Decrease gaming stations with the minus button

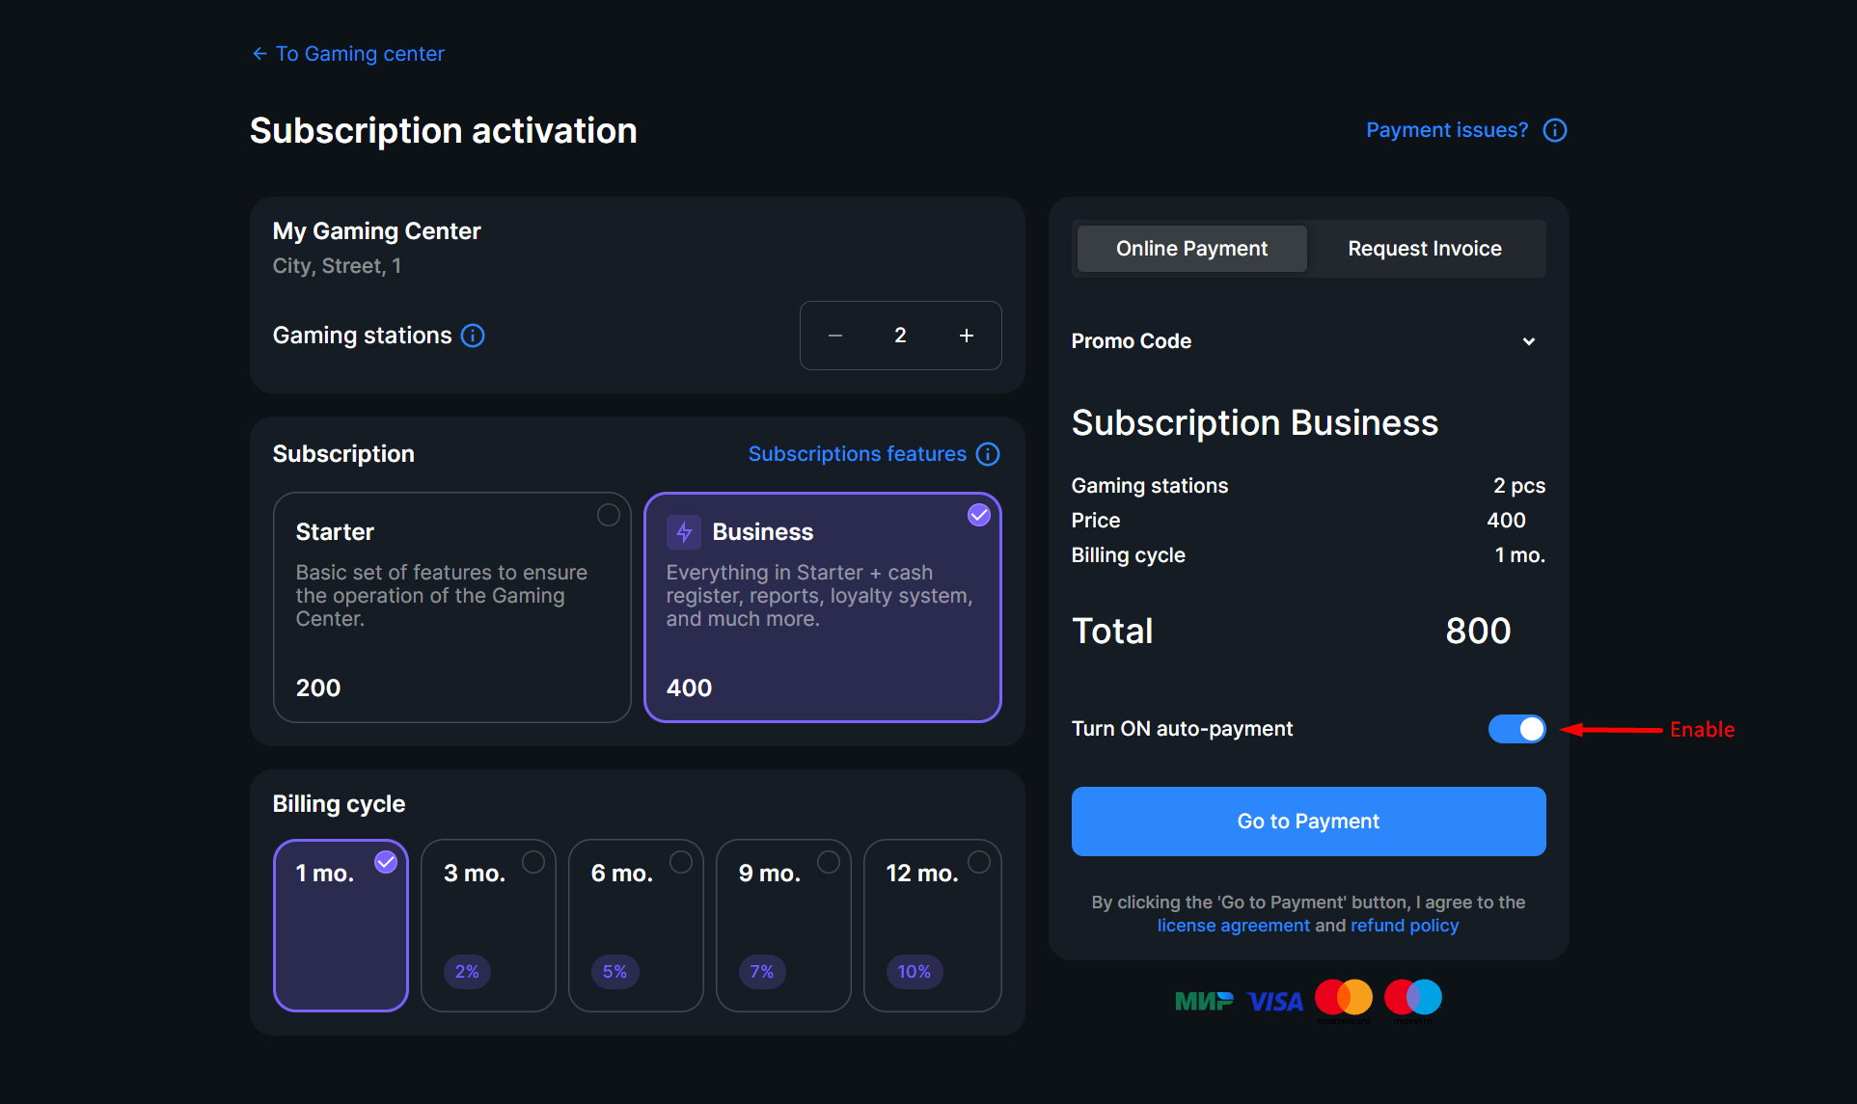click(x=833, y=336)
